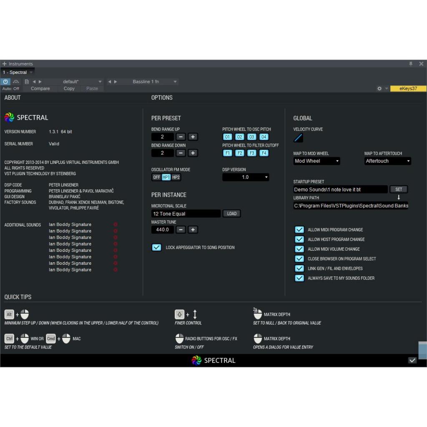Toggle F2 pitch wheel to filter cutoff
Image resolution: width=427 pixels, height=427 pixels.
pyautogui.click(x=240, y=153)
